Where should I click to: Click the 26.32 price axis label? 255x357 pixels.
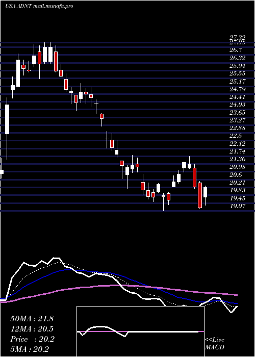click(237, 58)
